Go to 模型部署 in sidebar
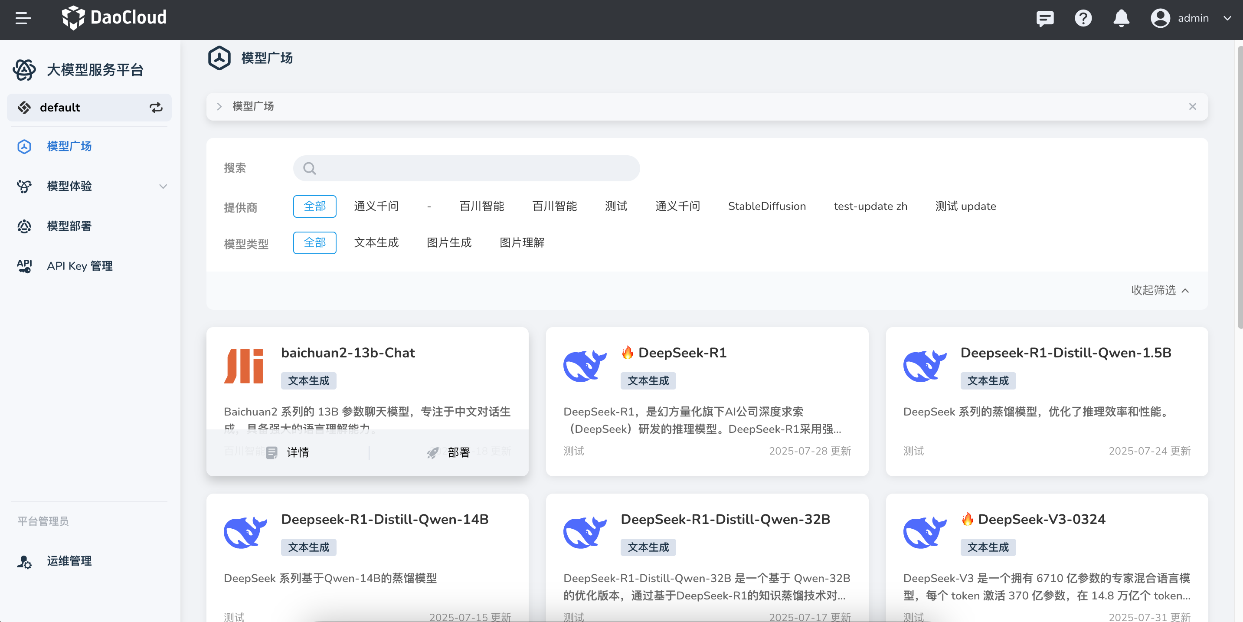1243x622 pixels. tap(69, 226)
